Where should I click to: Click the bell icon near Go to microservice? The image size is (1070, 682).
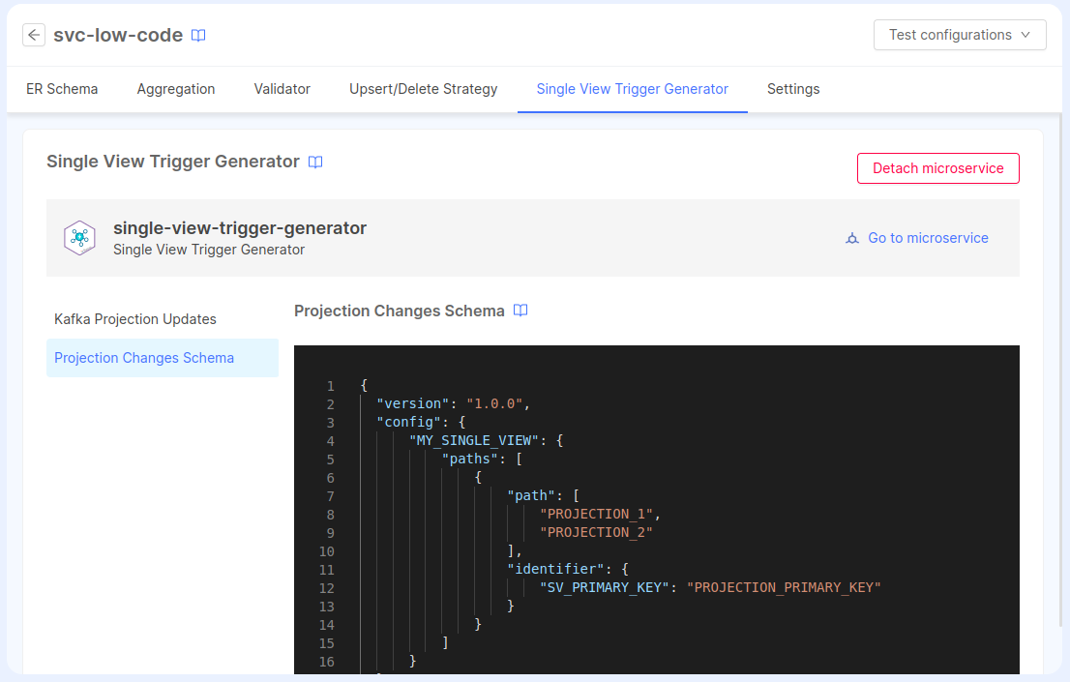pos(851,238)
